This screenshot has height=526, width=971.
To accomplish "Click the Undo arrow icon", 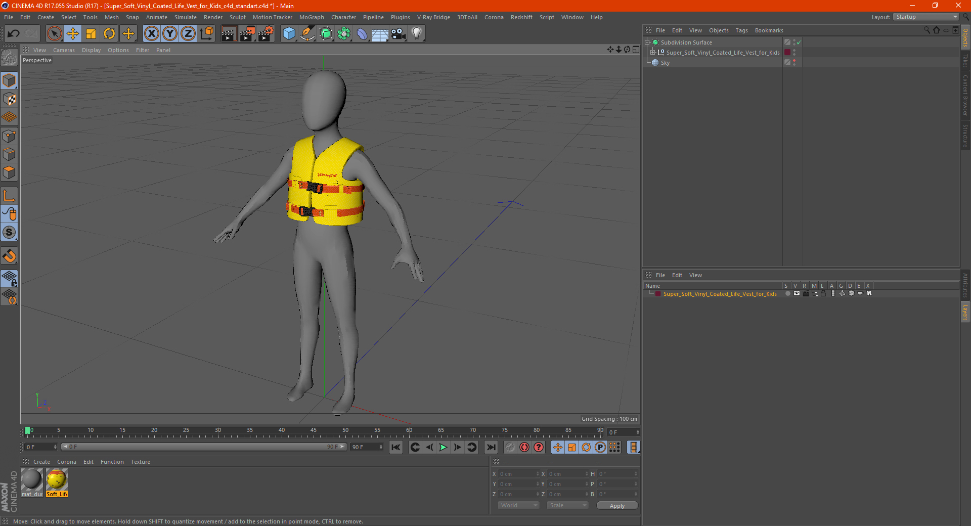I will (13, 34).
